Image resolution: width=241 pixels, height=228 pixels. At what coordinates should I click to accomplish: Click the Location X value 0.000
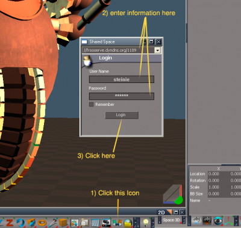coord(214,174)
